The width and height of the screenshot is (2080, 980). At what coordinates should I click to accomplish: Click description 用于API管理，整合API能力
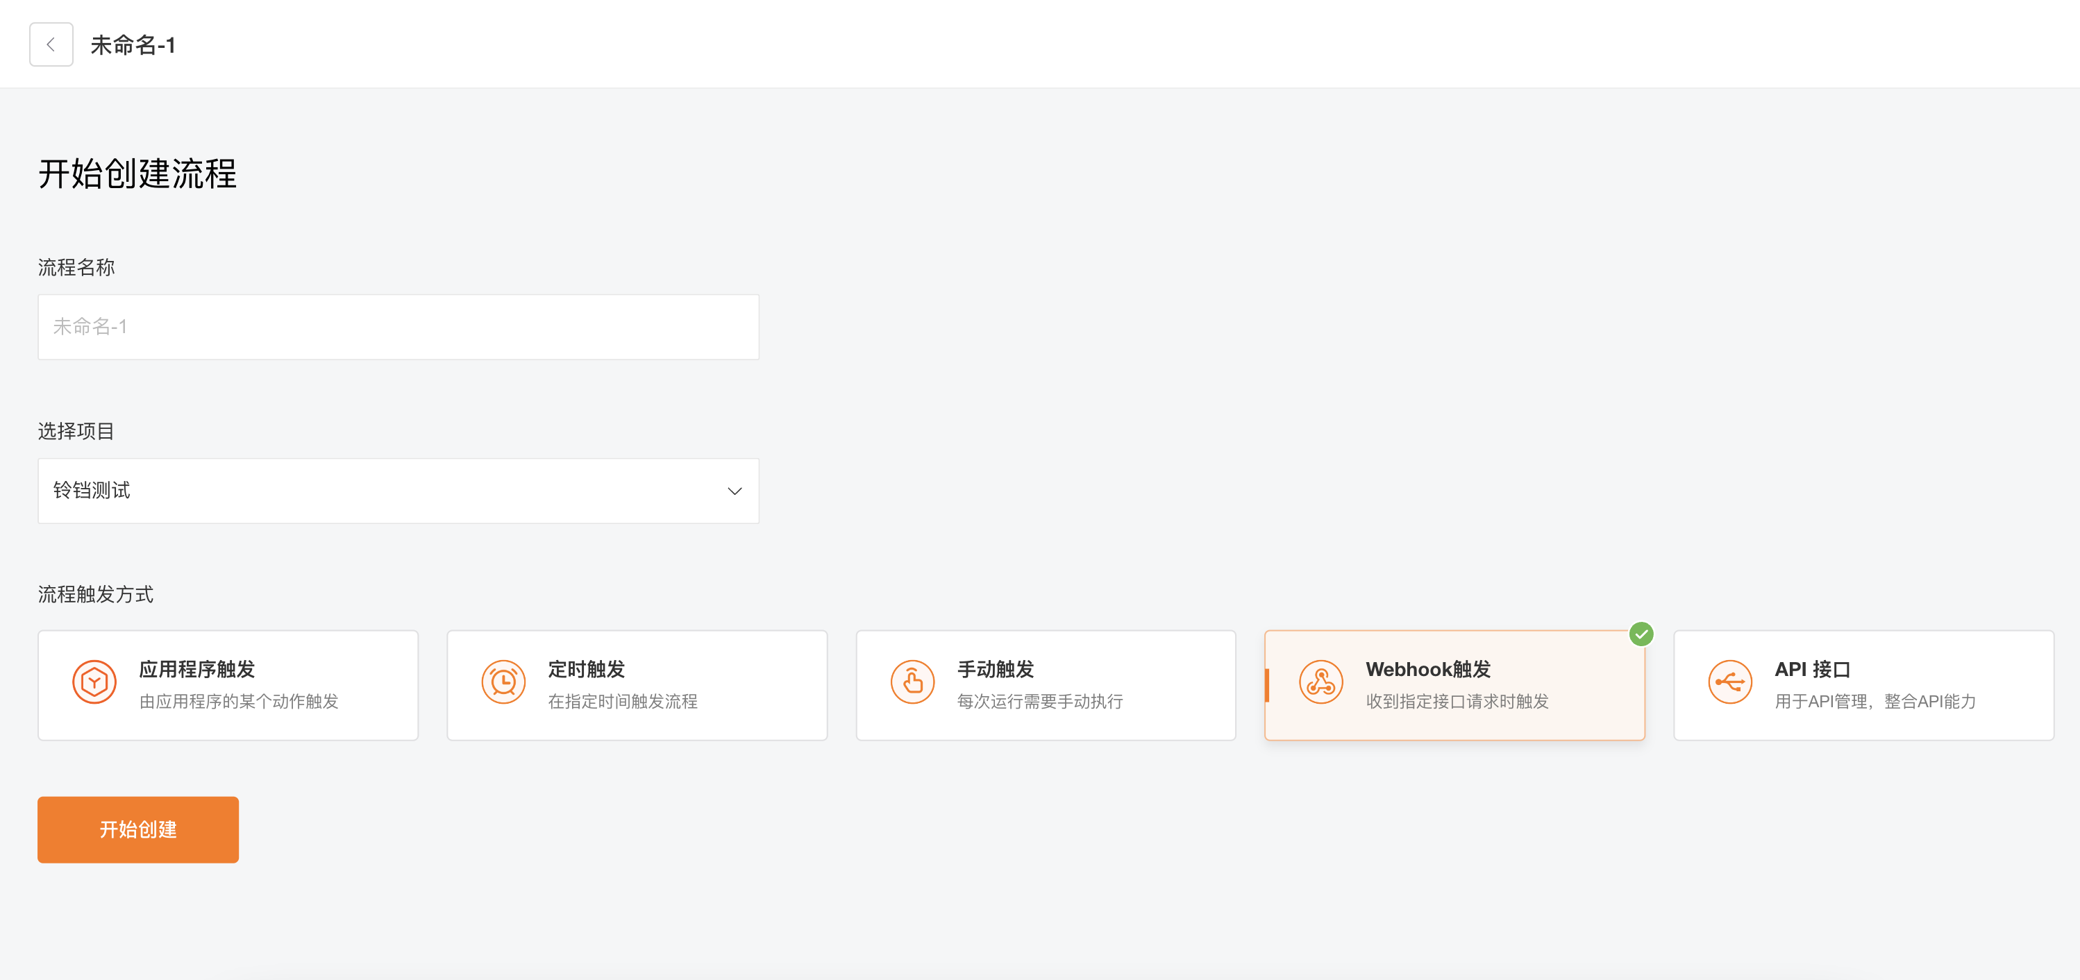1875,702
